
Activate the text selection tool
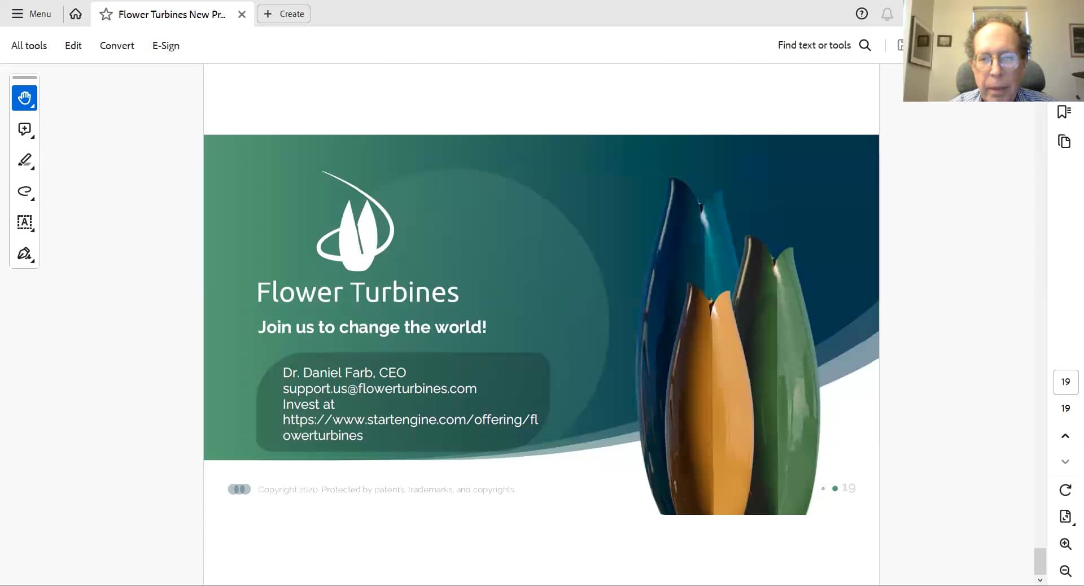click(x=24, y=223)
